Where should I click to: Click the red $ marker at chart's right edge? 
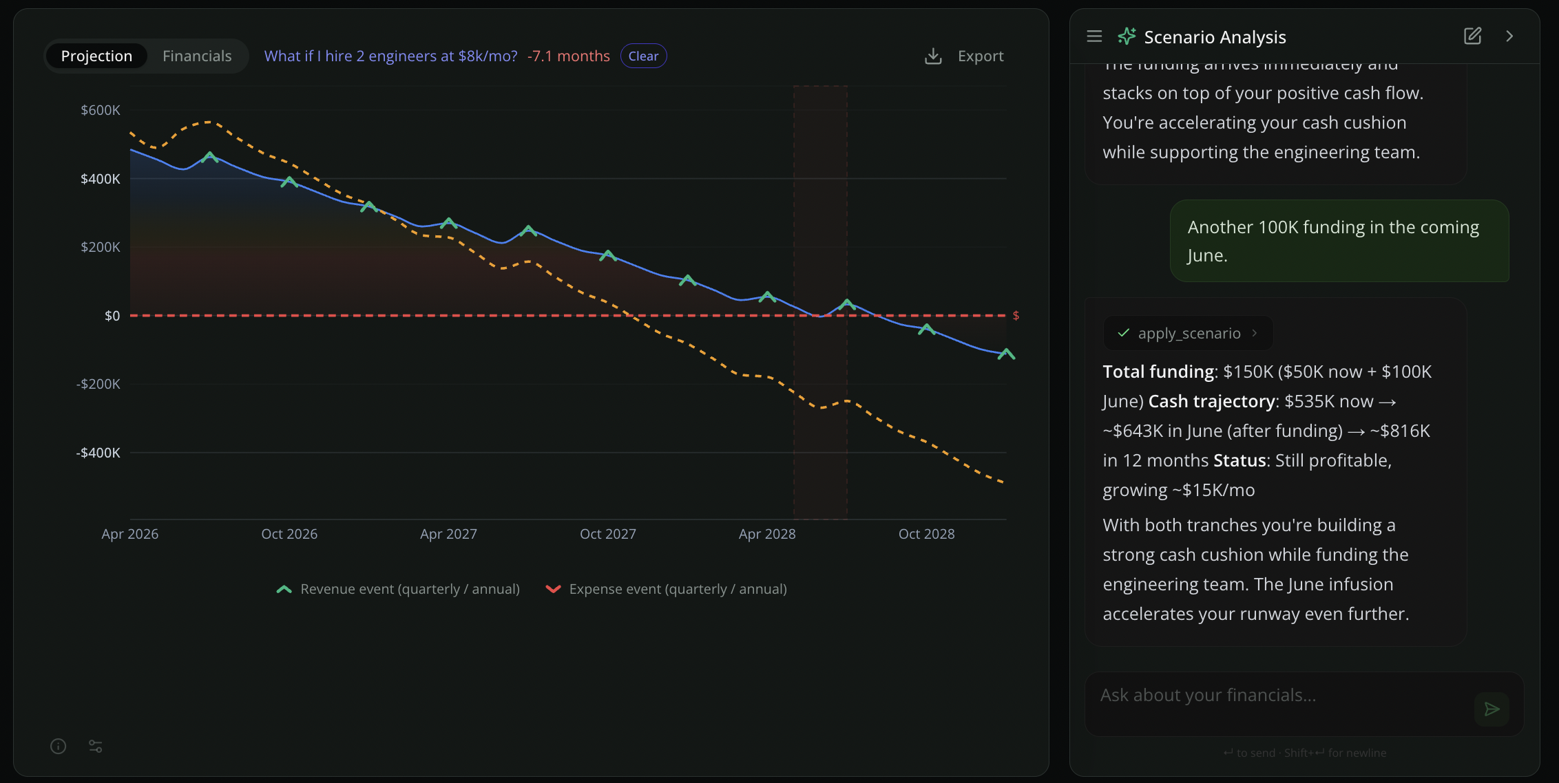coord(1016,315)
